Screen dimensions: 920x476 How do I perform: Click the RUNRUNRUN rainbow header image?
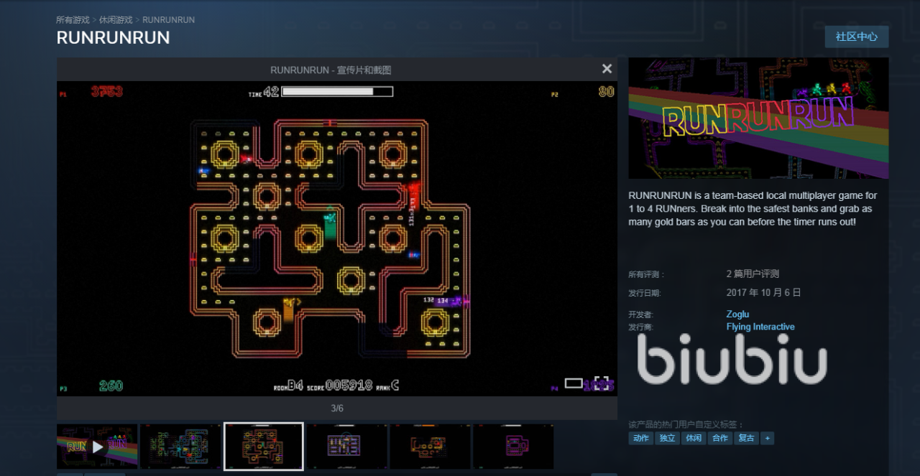758,118
